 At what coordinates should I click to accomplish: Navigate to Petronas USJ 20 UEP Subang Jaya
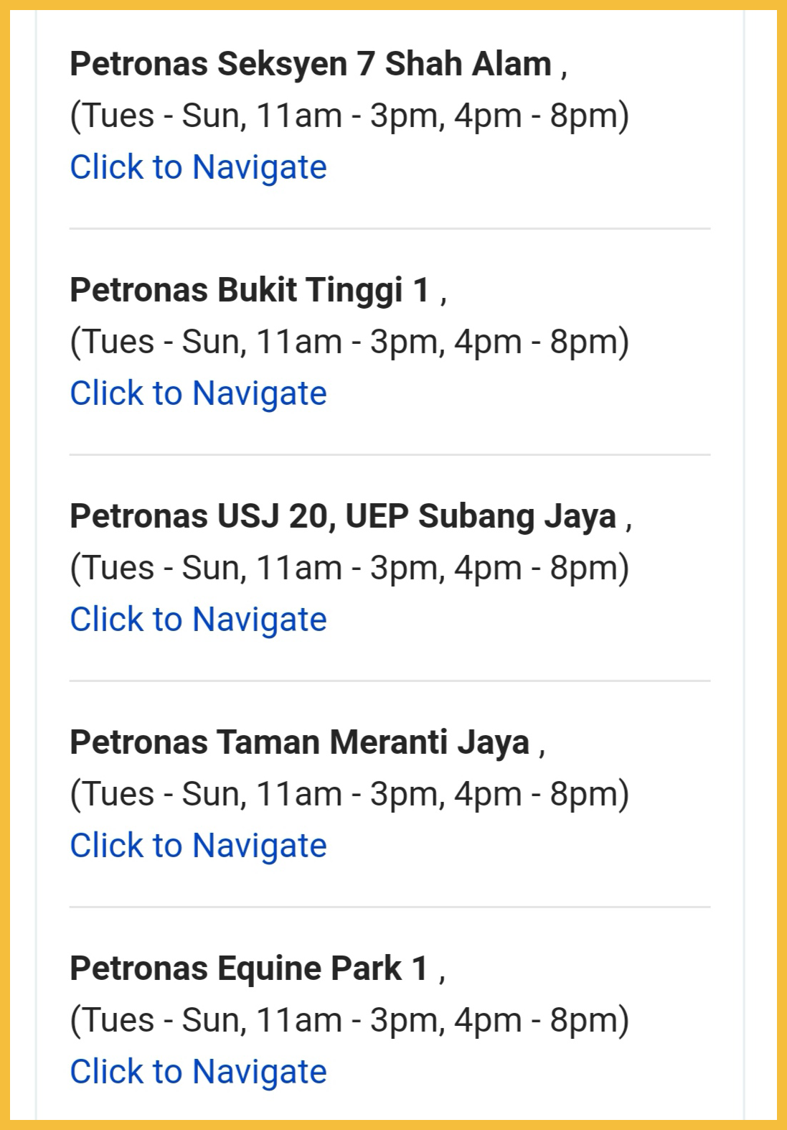[x=198, y=620]
